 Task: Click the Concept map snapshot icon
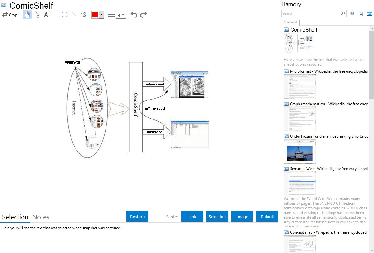click(x=286, y=232)
